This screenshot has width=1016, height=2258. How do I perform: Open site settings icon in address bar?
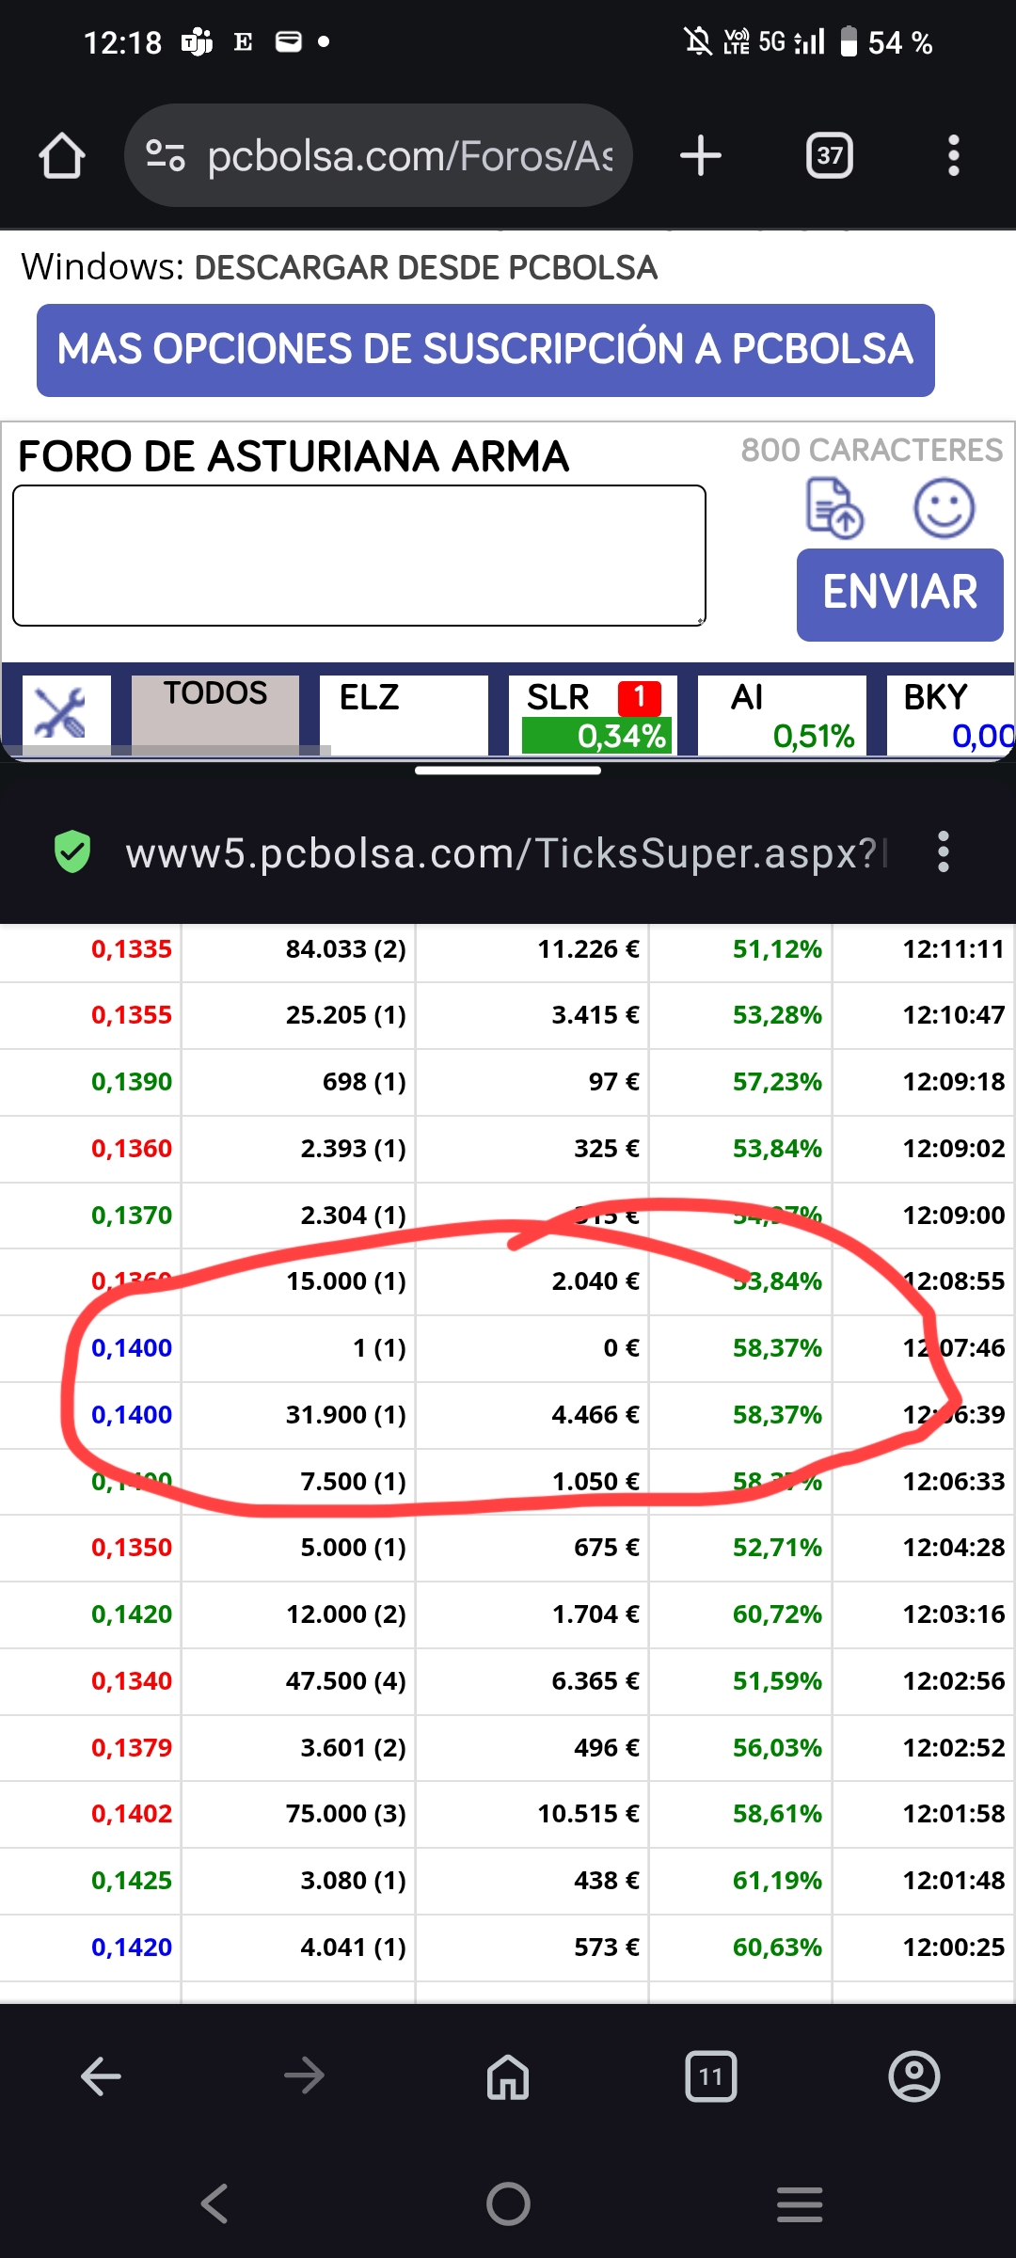[x=166, y=155]
